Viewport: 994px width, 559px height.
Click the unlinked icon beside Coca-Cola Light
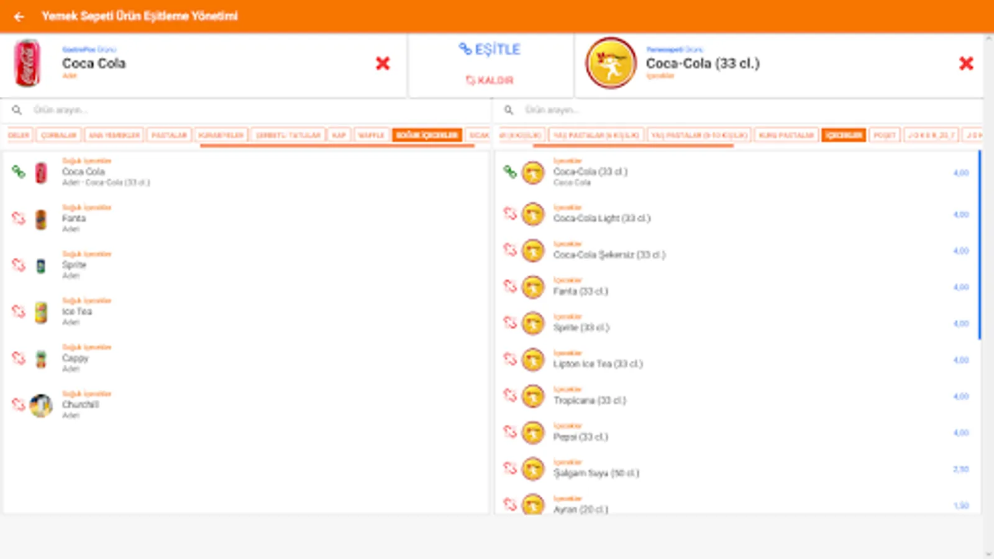510,214
